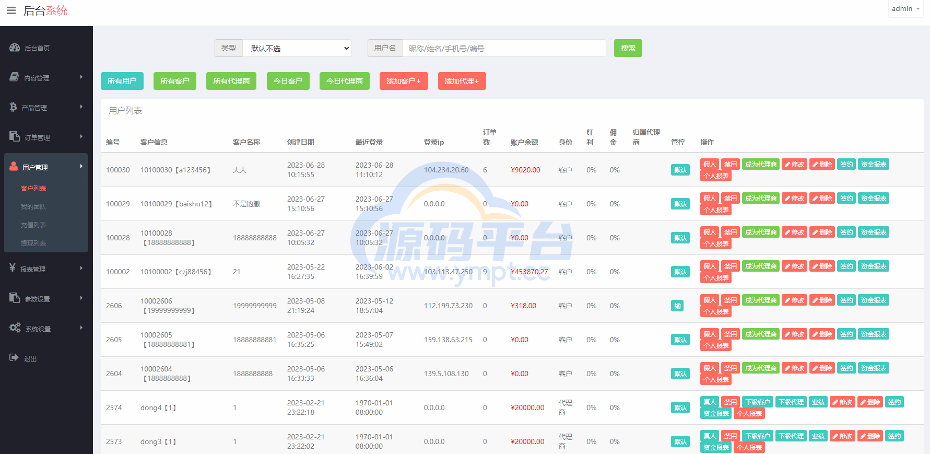Toggle 默认 control badge for user 2604

tap(680, 374)
